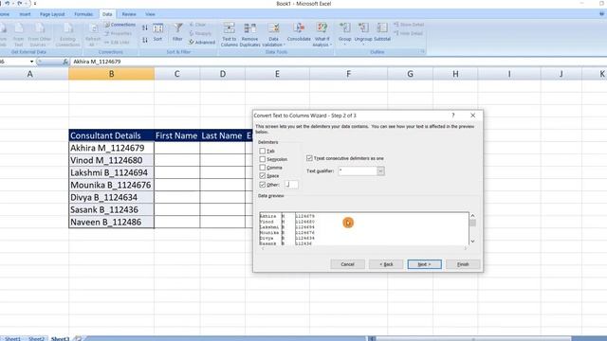Click the Show Detail option

coord(409,25)
